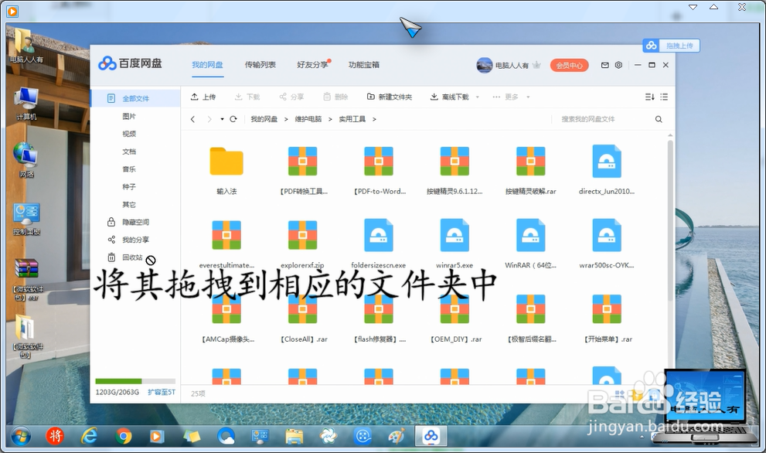This screenshot has height=453, width=766.
Task: Switch to 传输列表 tab
Action: tap(260, 64)
